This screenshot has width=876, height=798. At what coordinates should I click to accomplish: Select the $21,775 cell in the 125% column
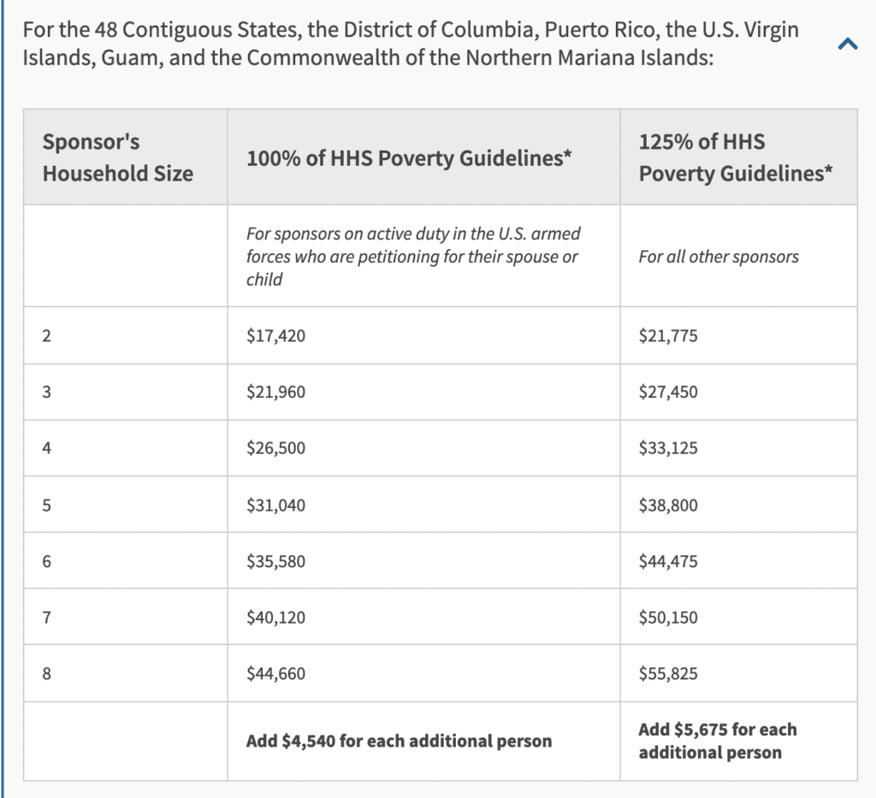tap(668, 335)
